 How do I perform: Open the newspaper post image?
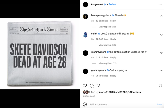coord(40,53)
